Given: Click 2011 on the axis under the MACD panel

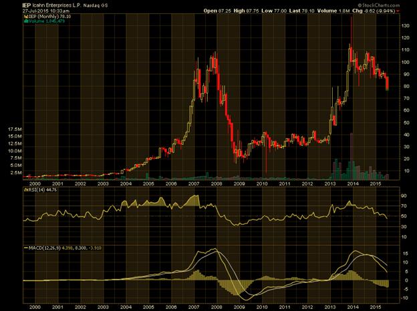Looking at the screenshot, I should 285,307.
